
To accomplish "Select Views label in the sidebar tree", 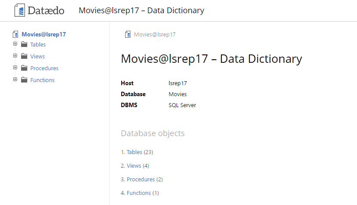I will click(37, 56).
